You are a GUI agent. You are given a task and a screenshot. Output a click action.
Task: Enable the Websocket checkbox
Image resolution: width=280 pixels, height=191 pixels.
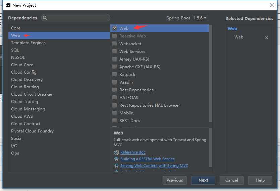pos(114,43)
